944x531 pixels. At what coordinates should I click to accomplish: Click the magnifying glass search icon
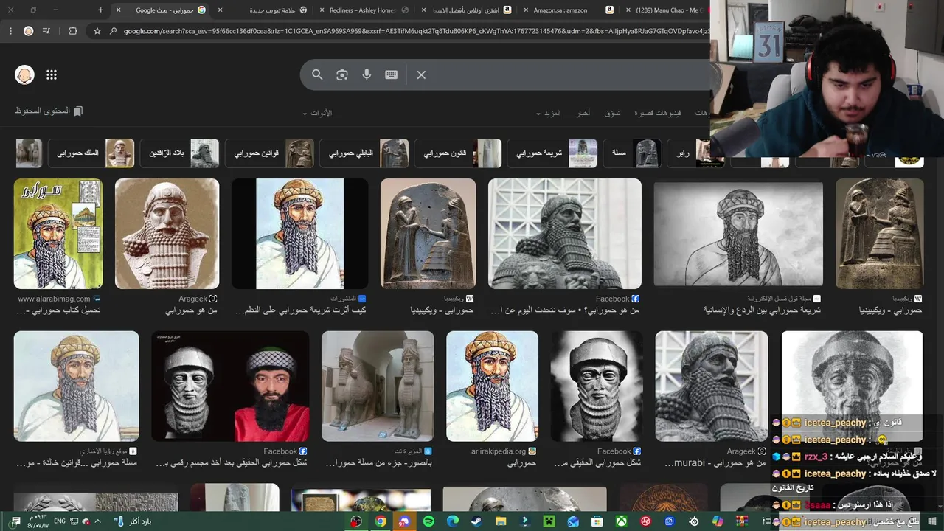point(317,74)
